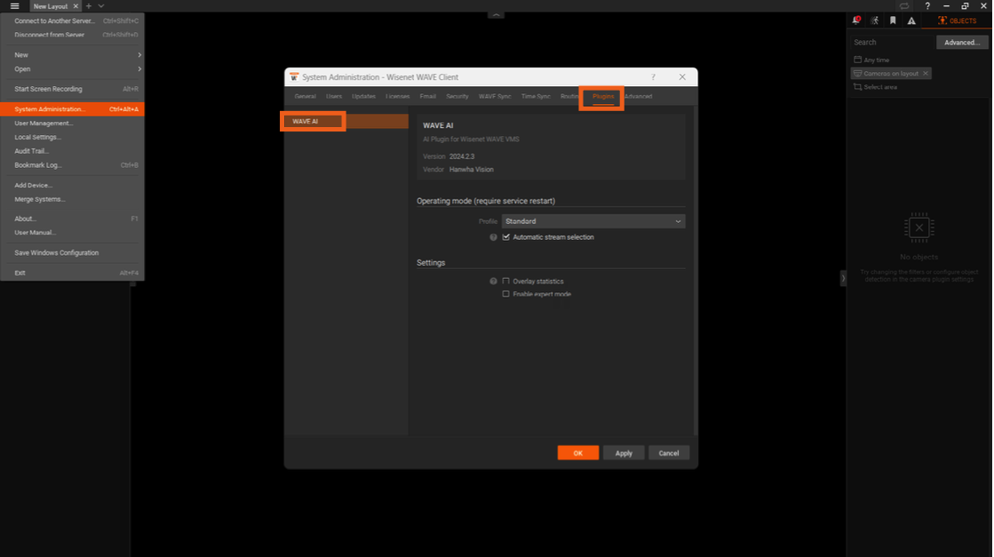This screenshot has width=994, height=557.
Task: Confirm with the OK button
Action: click(x=578, y=453)
